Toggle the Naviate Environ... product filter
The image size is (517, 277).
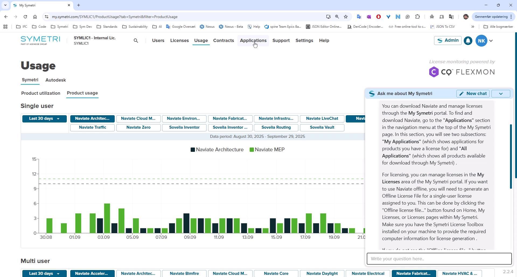coord(184,119)
